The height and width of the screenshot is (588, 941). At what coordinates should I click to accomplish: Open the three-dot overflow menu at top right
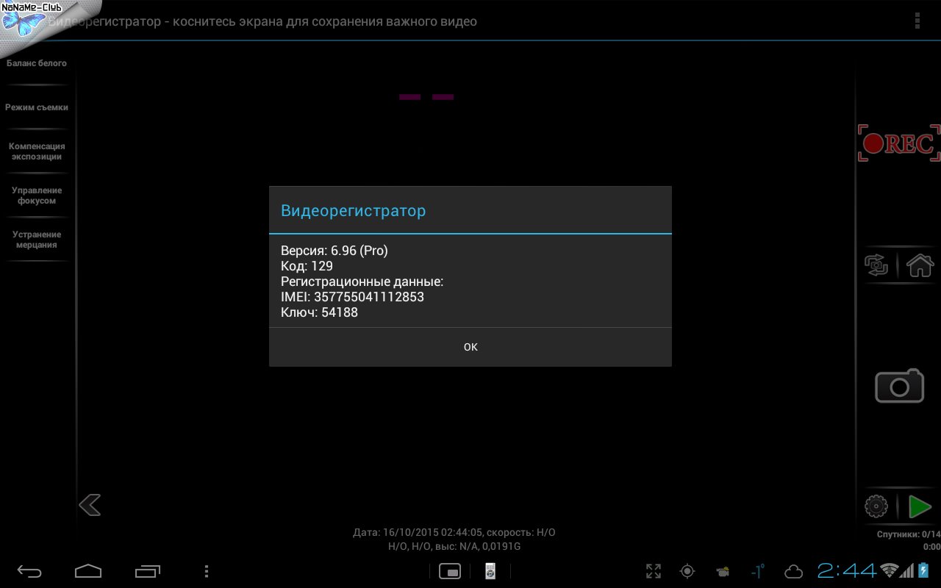(x=917, y=21)
